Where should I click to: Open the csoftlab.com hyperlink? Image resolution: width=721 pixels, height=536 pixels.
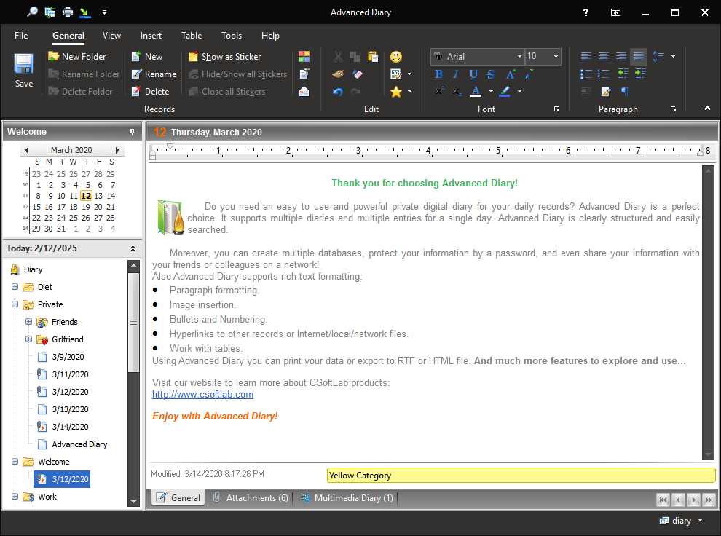pos(202,395)
